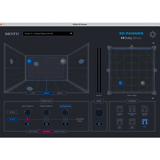This screenshot has width=160, height=160.
Task: Click the Size value field showing 48
Action: tap(99, 124)
